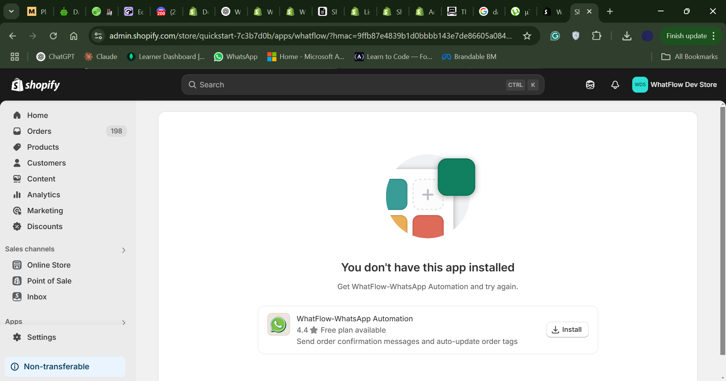Click the Marketing icon
This screenshot has height=381, width=726.
click(17, 211)
